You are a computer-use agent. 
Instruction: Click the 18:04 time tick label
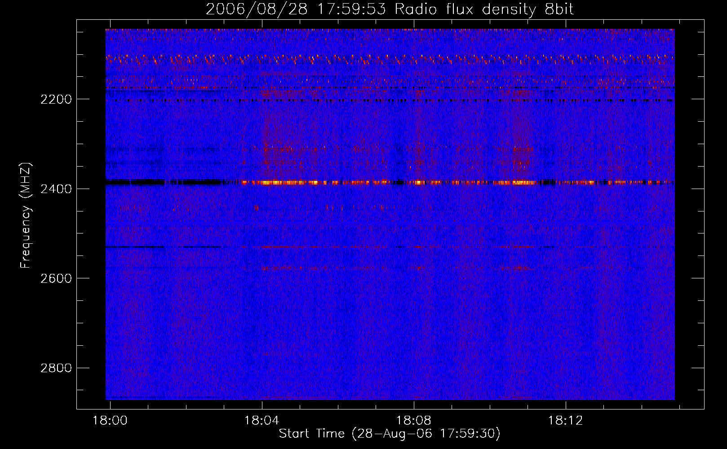pos(262,421)
